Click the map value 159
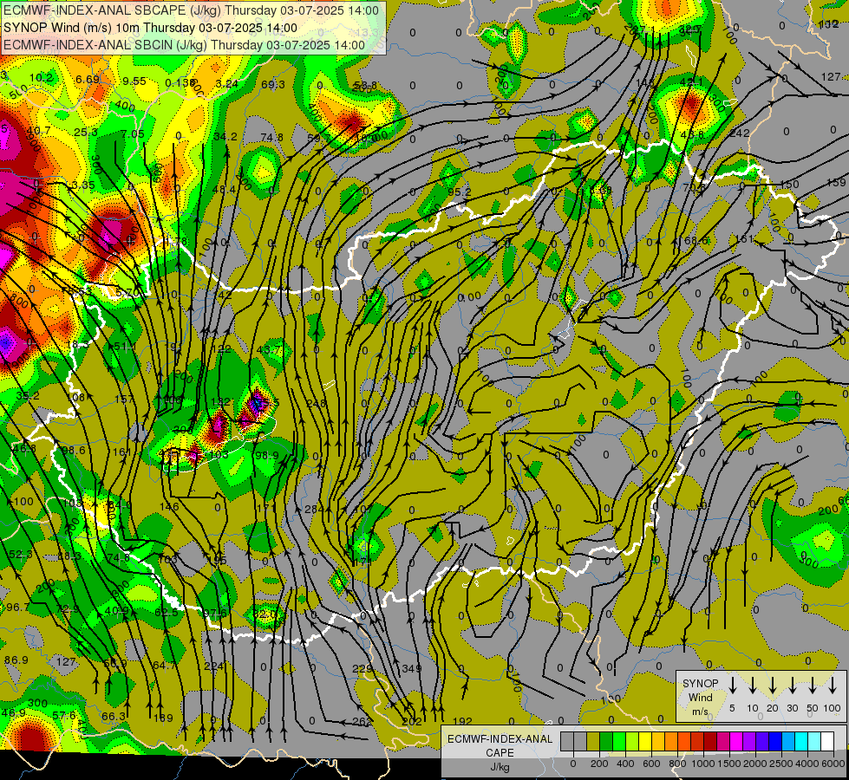 coord(837,183)
